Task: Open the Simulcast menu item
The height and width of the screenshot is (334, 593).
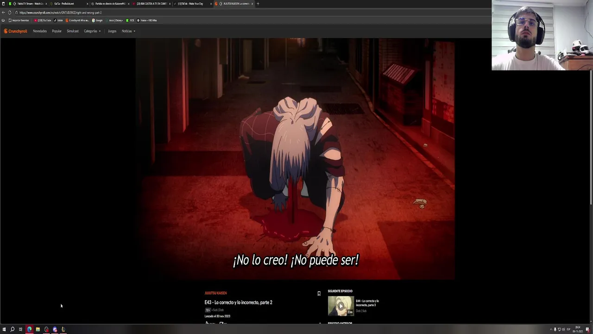Action: (72, 31)
